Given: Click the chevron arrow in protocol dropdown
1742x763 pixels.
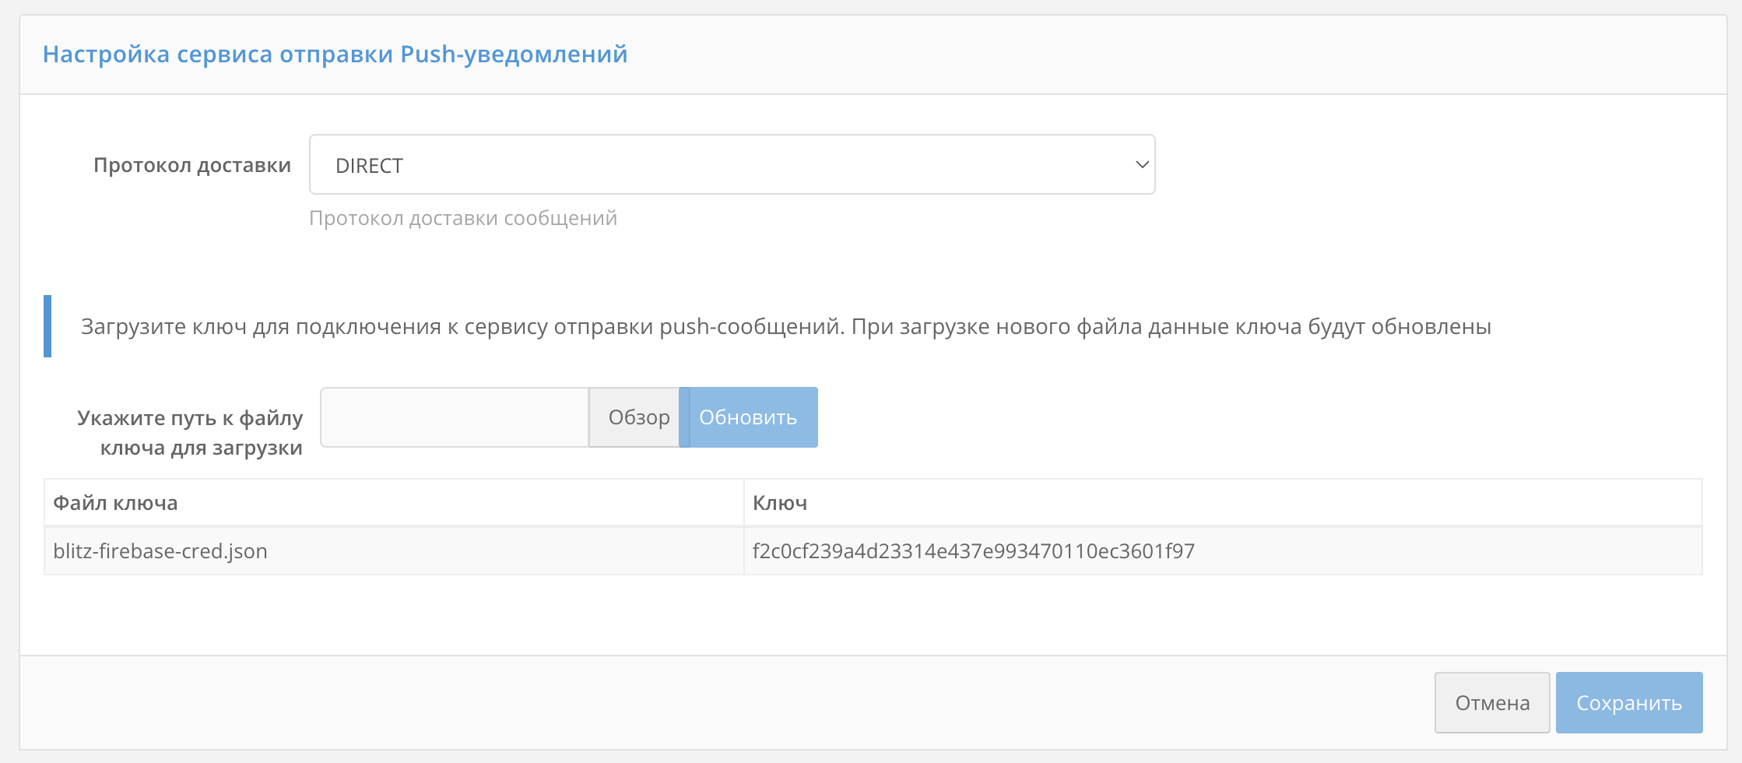Looking at the screenshot, I should (x=1142, y=165).
